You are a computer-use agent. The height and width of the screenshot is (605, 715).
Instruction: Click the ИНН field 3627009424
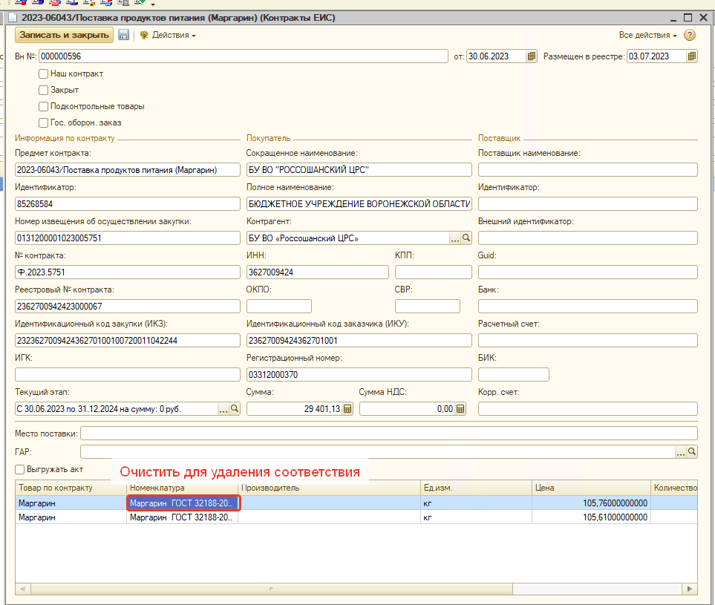(x=318, y=272)
